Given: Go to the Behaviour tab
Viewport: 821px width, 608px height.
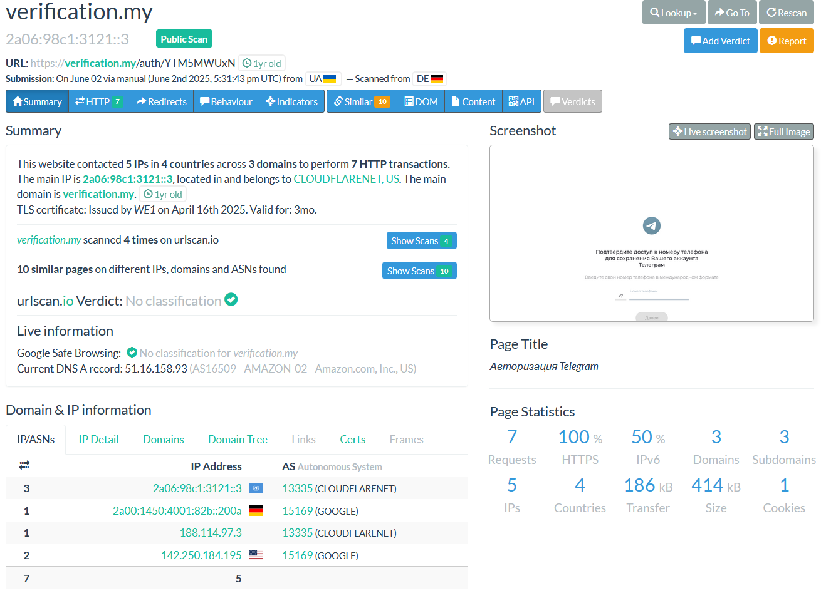Looking at the screenshot, I should (226, 101).
